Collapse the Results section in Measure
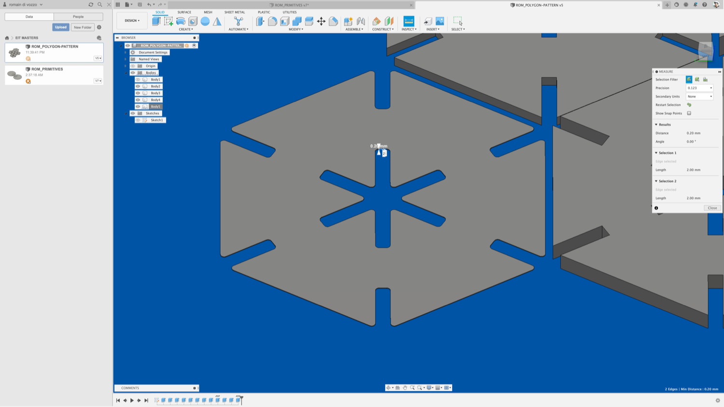The width and height of the screenshot is (724, 407). click(x=656, y=125)
